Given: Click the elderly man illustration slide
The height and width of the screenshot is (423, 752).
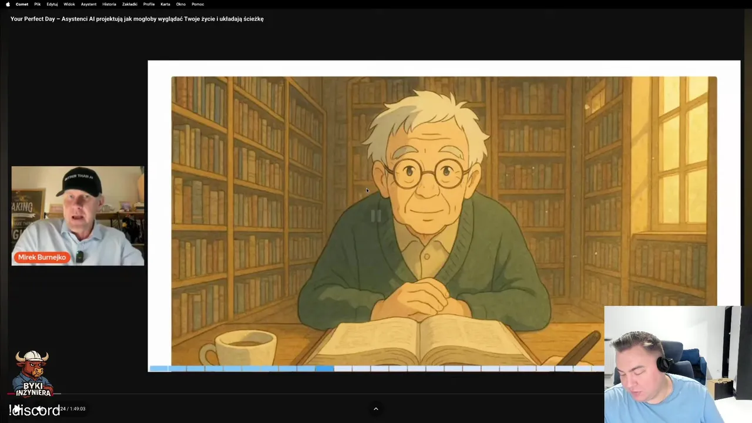Looking at the screenshot, I should point(444,221).
